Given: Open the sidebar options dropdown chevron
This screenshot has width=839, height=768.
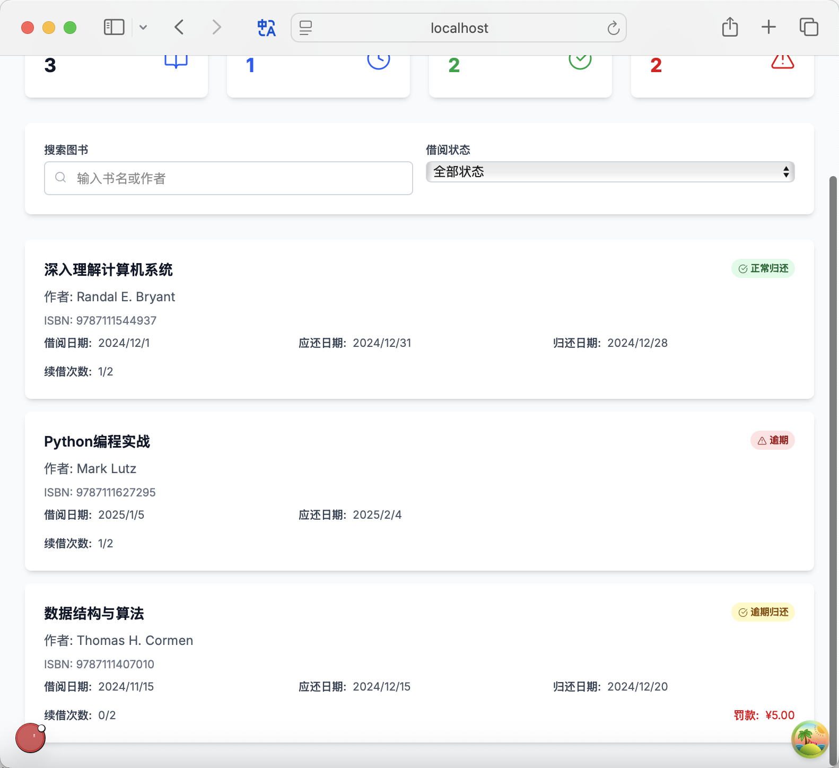Looking at the screenshot, I should pos(143,28).
